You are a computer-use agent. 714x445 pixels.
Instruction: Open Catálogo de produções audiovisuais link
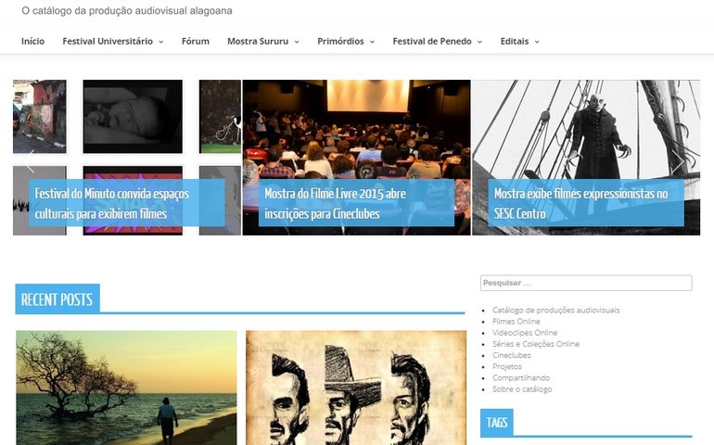pyautogui.click(x=555, y=311)
